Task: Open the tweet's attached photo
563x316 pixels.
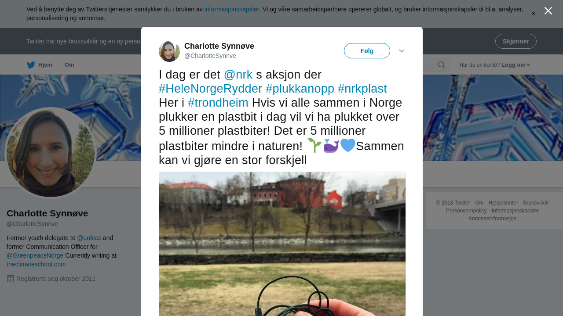Action: click(282, 244)
